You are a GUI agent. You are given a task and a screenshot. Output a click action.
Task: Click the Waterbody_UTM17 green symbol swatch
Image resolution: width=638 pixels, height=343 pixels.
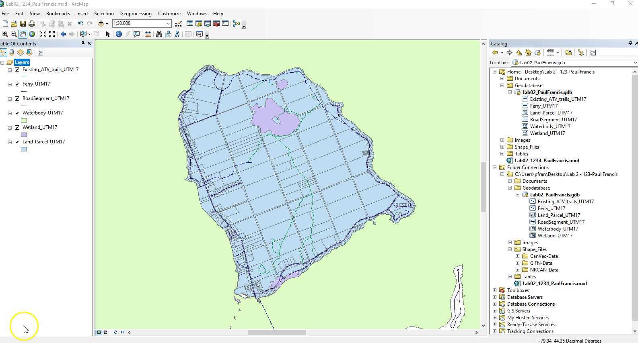[x=24, y=120]
